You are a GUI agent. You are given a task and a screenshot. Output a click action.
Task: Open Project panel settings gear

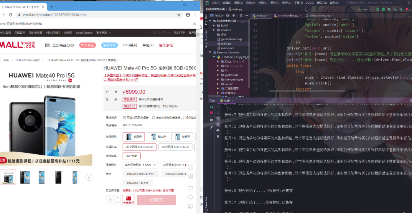[241, 15]
